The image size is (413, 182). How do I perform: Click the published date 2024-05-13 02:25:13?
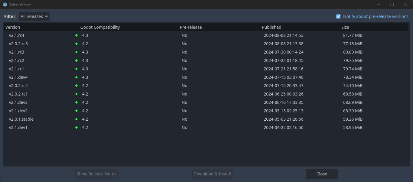[284, 111]
